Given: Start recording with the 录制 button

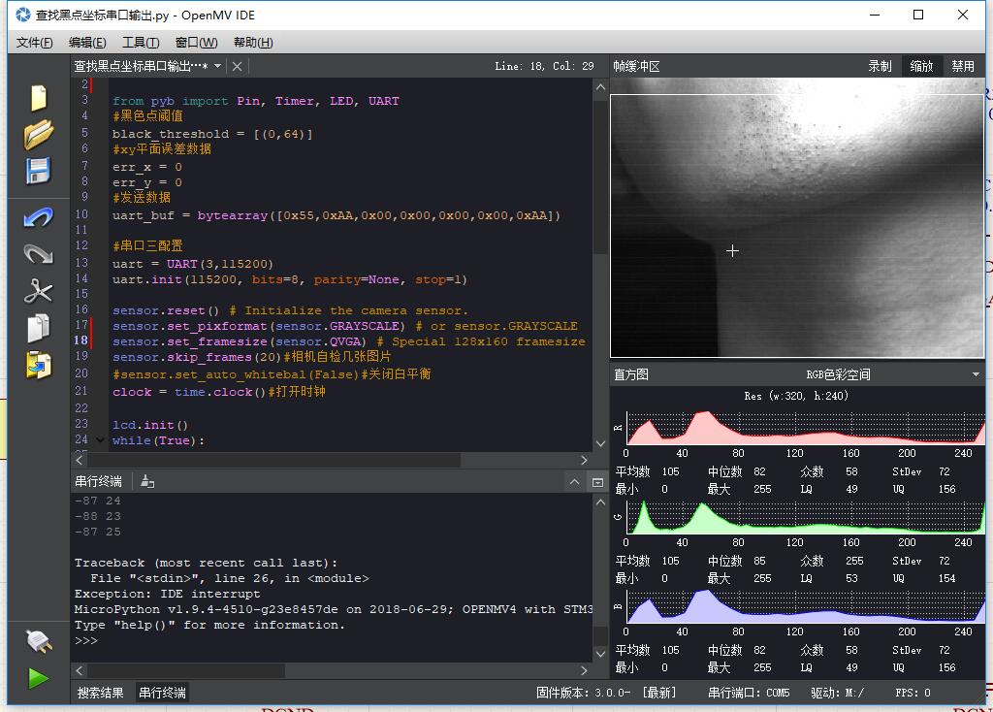Looking at the screenshot, I should point(880,66).
